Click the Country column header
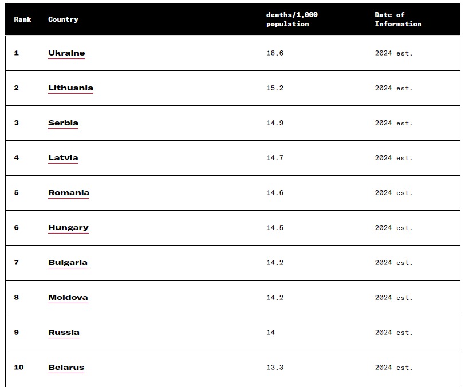The image size is (465, 387). pos(63,19)
